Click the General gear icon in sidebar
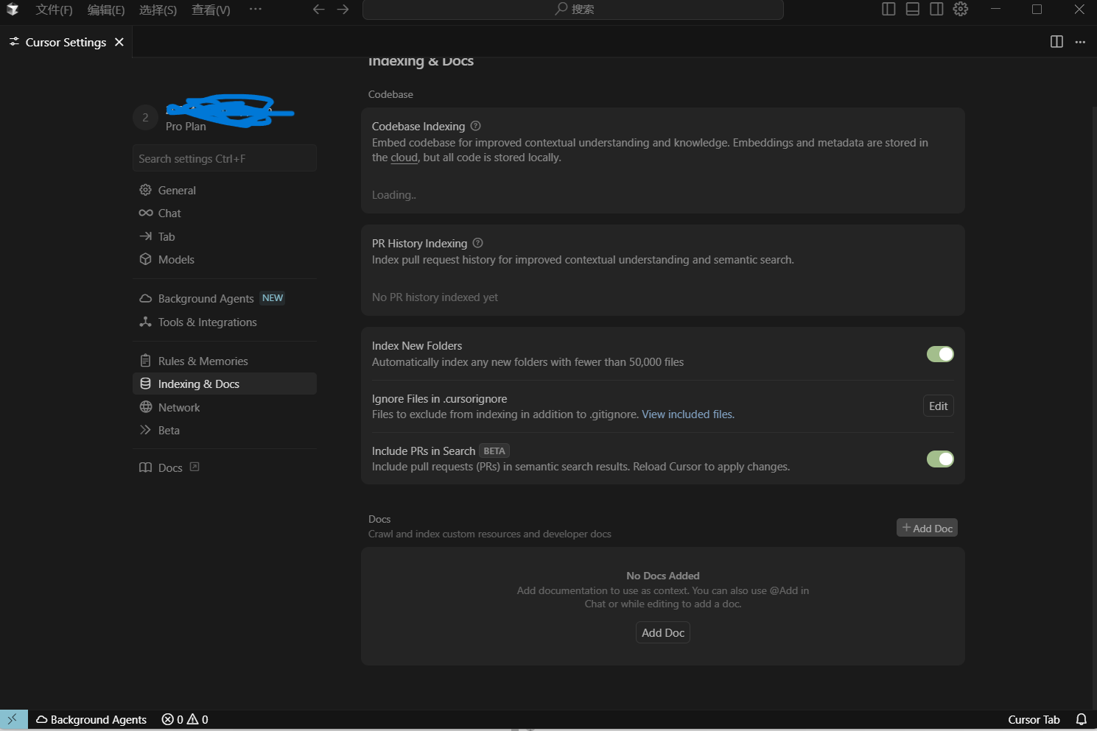Viewport: 1097px width, 731px height. tap(145, 190)
